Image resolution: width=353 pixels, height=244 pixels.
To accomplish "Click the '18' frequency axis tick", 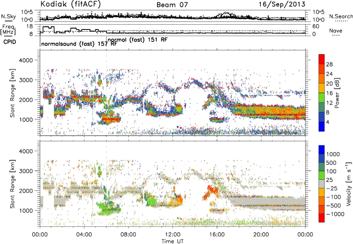I will point(30,26).
